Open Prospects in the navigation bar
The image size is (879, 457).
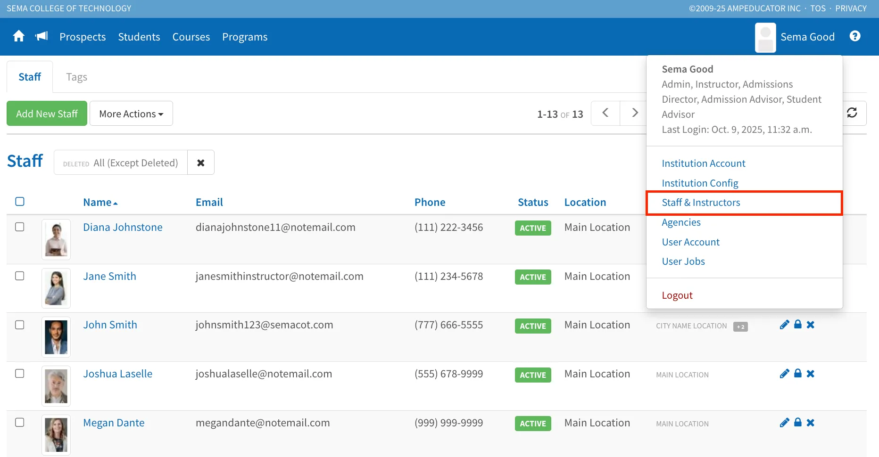pyautogui.click(x=83, y=37)
